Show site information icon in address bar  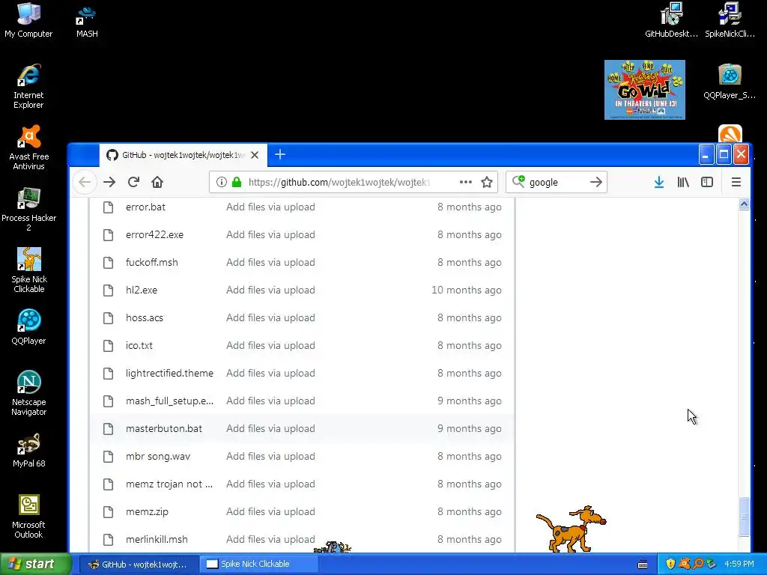[x=222, y=183]
